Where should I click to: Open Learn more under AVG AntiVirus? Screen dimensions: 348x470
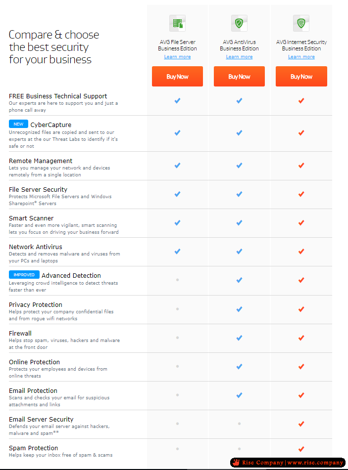[239, 57]
